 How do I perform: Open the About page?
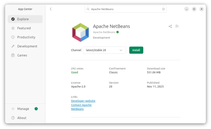pos(22,118)
